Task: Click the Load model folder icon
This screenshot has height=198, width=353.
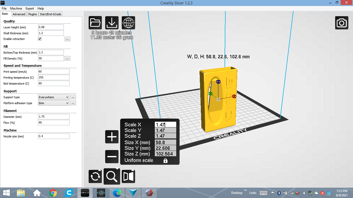Action: [95, 23]
